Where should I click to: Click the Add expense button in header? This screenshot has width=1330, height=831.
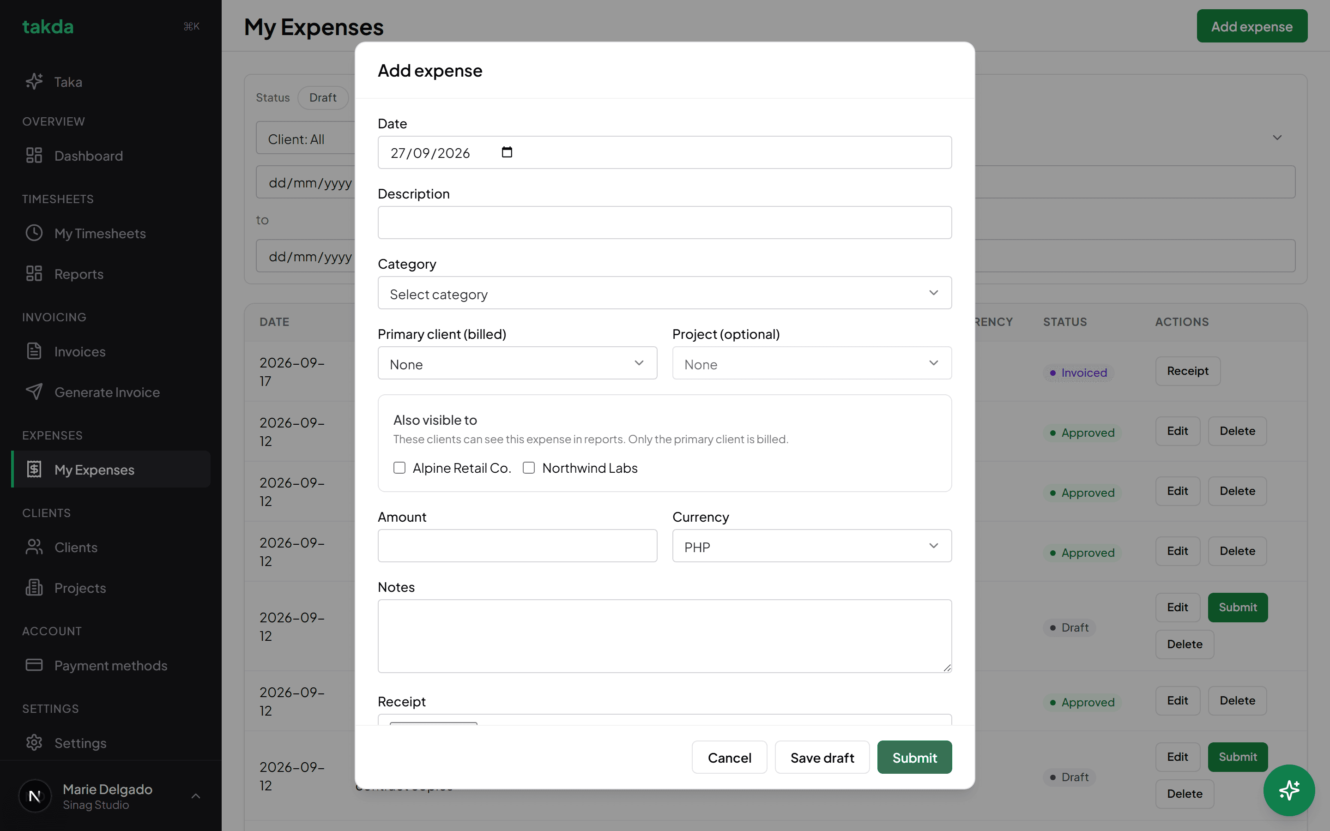coord(1252,26)
